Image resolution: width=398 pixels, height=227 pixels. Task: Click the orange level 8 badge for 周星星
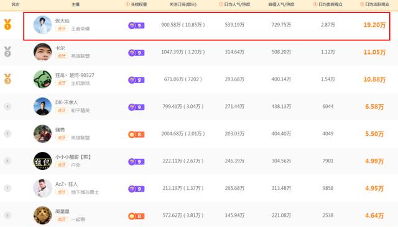pyautogui.click(x=136, y=216)
